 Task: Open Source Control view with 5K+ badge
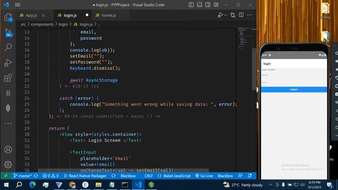coord(8,33)
